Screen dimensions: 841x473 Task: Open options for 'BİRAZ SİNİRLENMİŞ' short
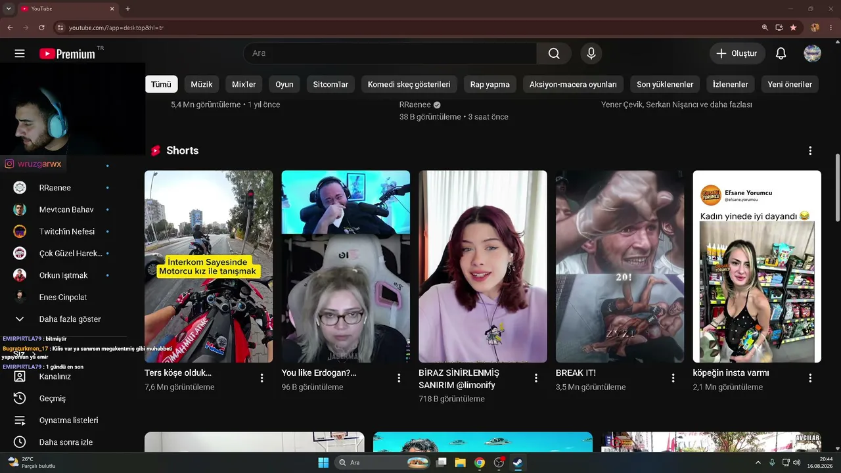point(536,378)
